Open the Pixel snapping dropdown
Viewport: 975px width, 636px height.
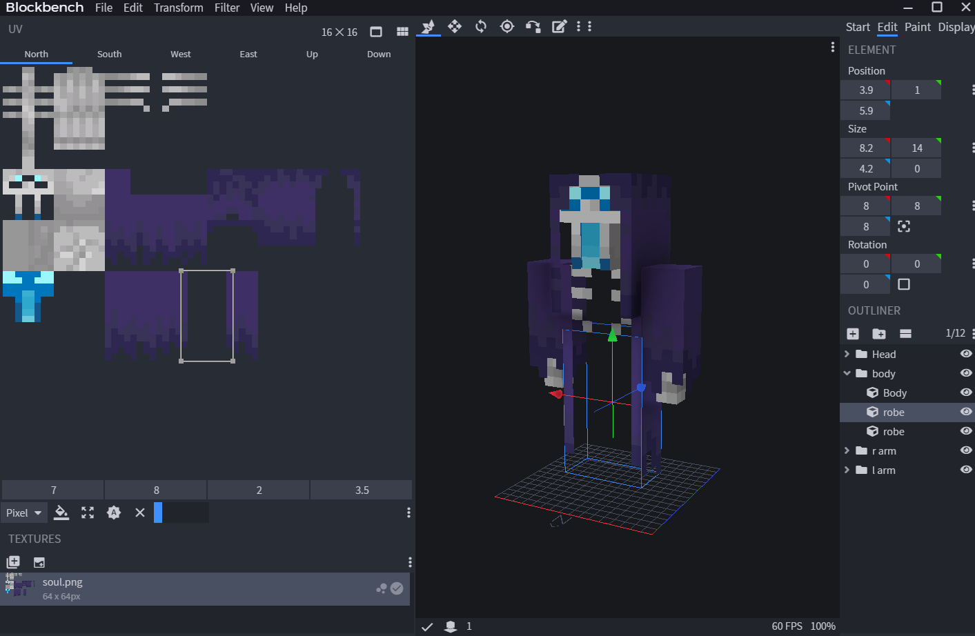24,513
